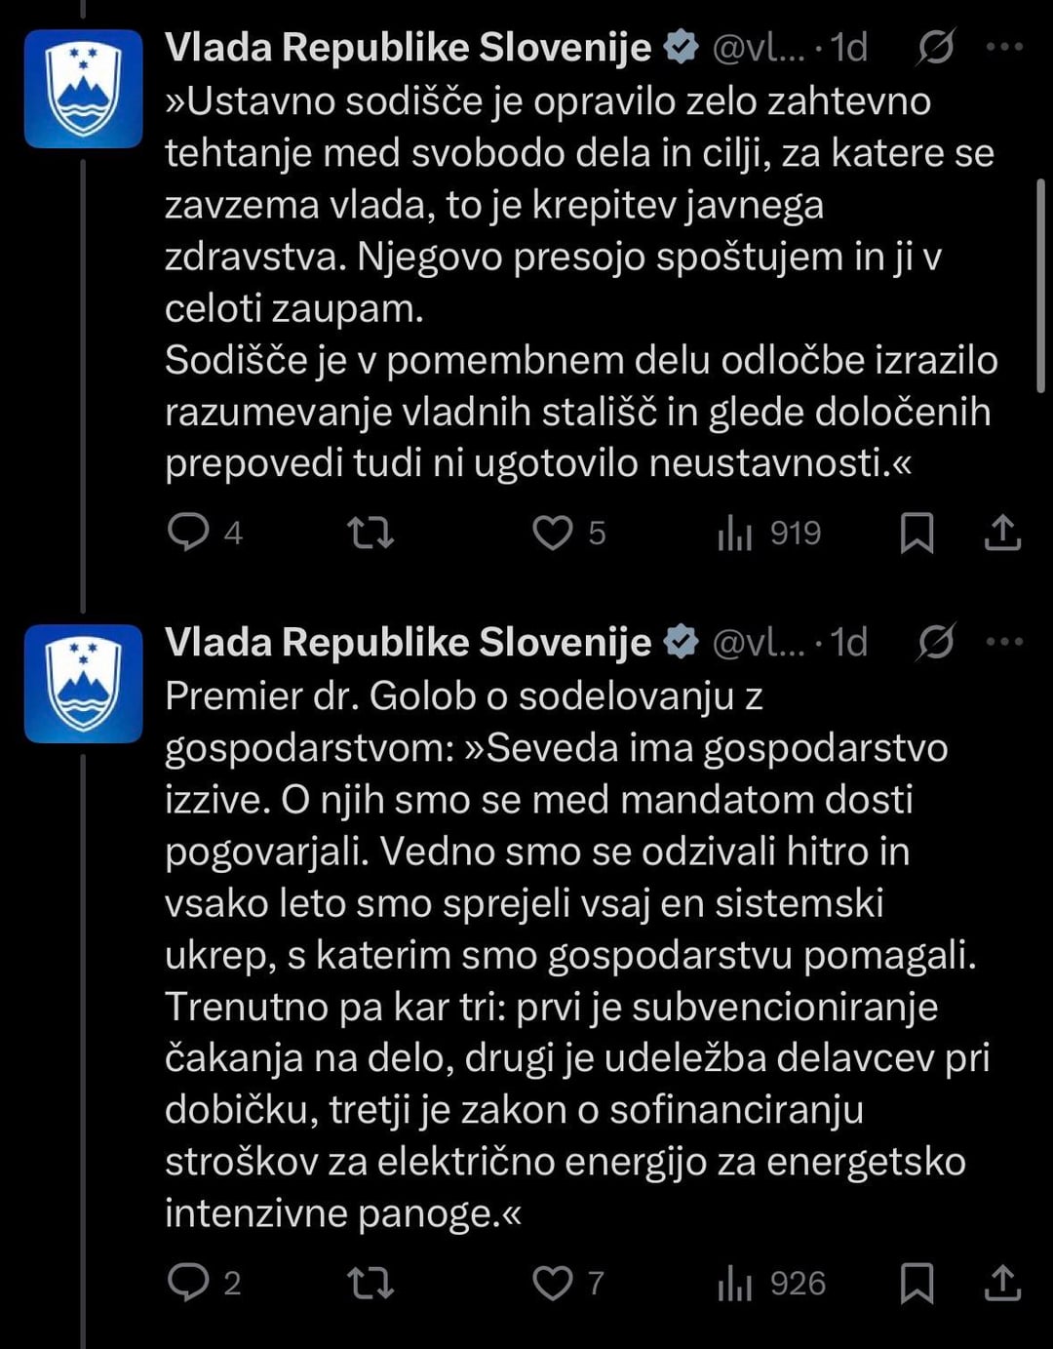Share the Premier dr. Golob tweet
The height and width of the screenshot is (1349, 1053).
click(1002, 1283)
